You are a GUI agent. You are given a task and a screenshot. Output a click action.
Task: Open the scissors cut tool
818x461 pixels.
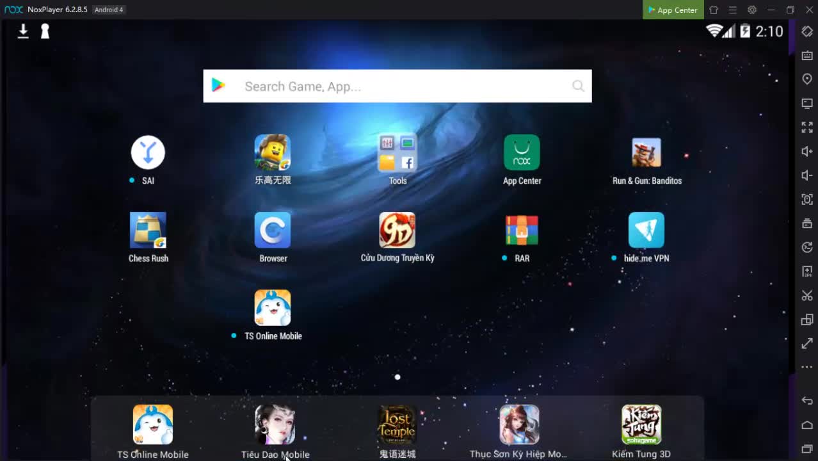807,295
